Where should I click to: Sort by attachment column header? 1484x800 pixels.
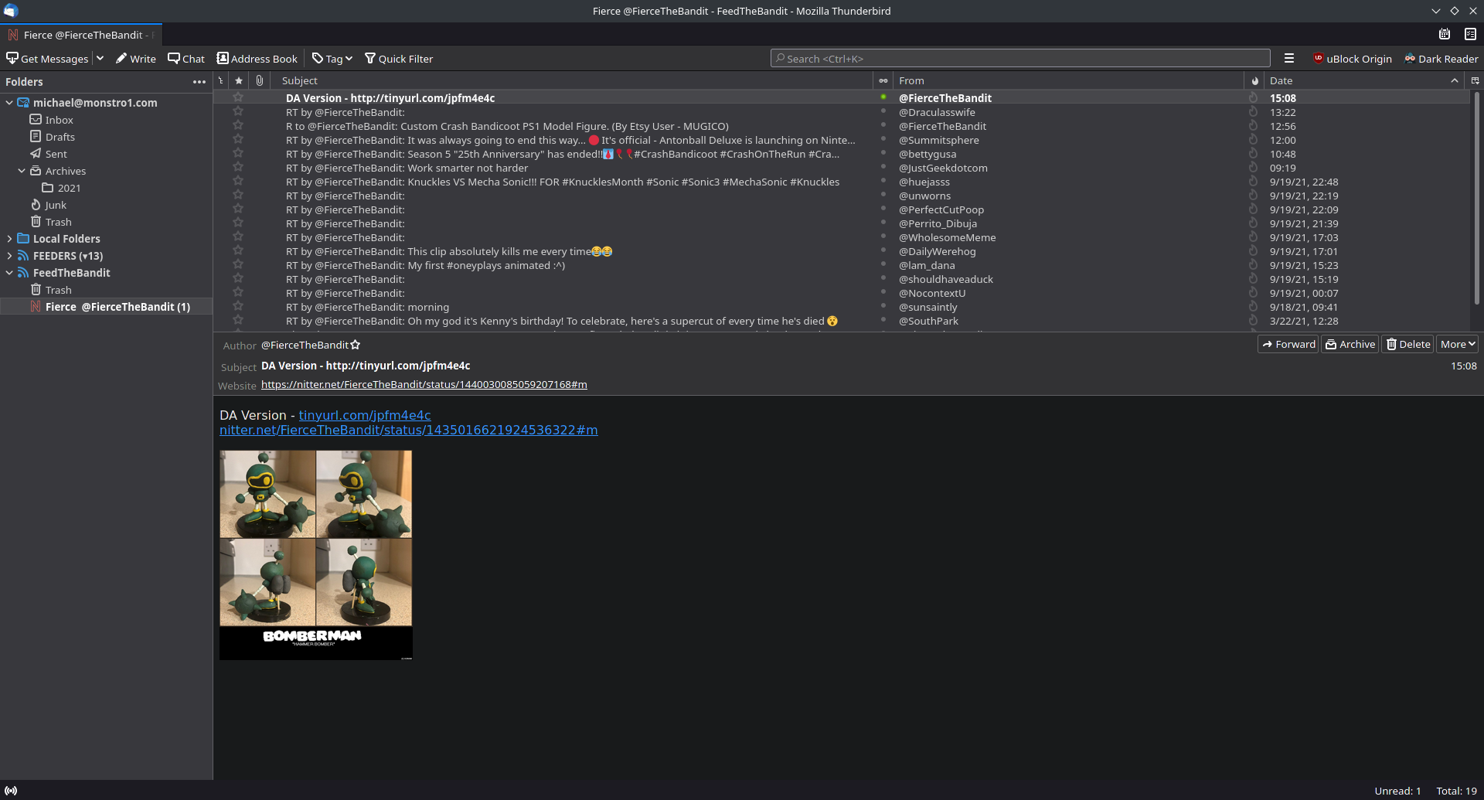(x=260, y=80)
